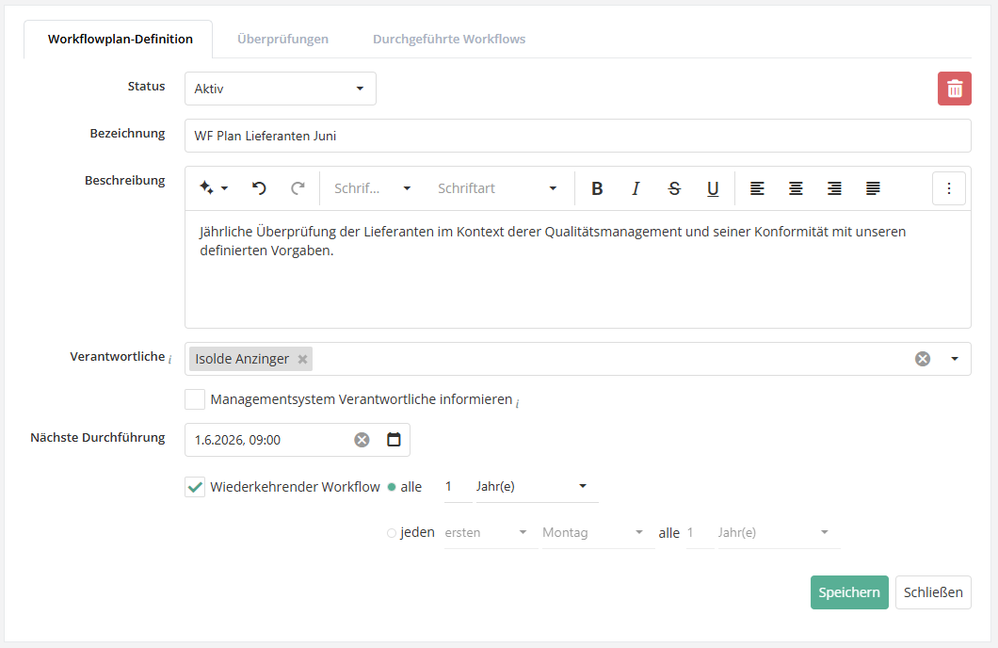The image size is (998, 648).
Task: Open the Jahr(e) interval unit dropdown
Action: (532, 487)
